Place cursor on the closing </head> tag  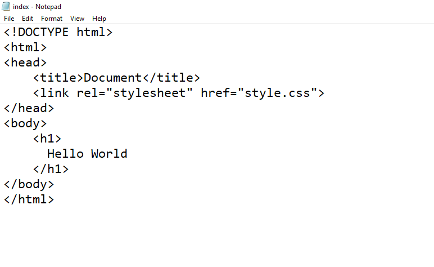(29, 108)
